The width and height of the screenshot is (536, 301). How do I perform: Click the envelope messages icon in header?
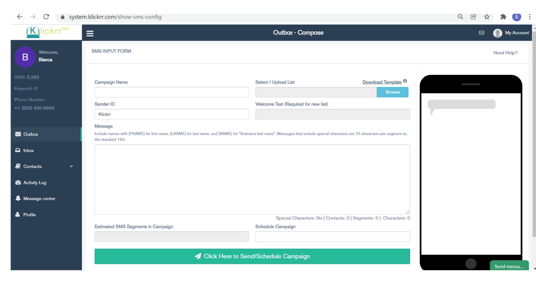click(x=482, y=33)
